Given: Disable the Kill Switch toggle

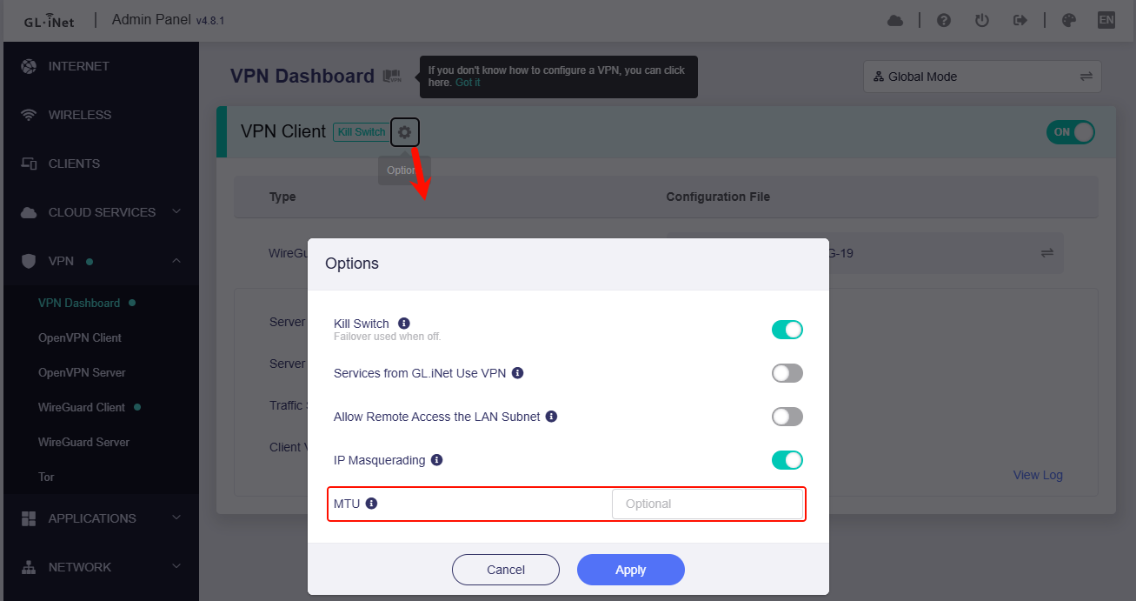Looking at the screenshot, I should point(787,330).
